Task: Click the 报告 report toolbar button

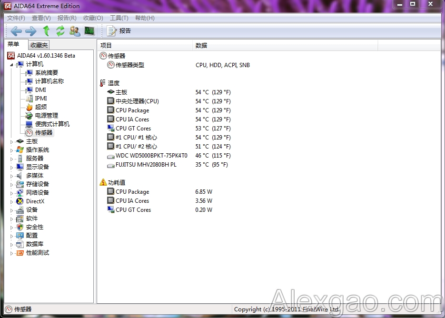Action: click(x=119, y=30)
